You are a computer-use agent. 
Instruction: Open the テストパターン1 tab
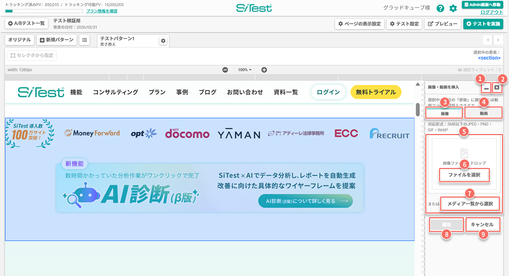[128, 41]
